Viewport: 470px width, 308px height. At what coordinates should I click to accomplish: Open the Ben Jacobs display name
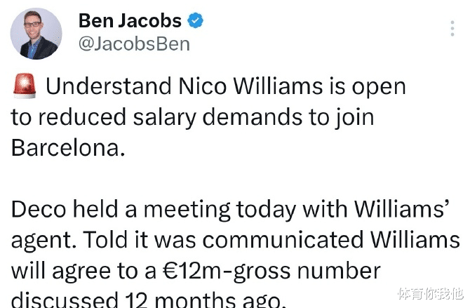130,20
